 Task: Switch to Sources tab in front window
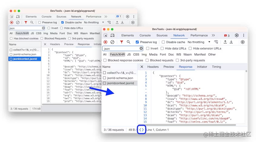click(162, 35)
